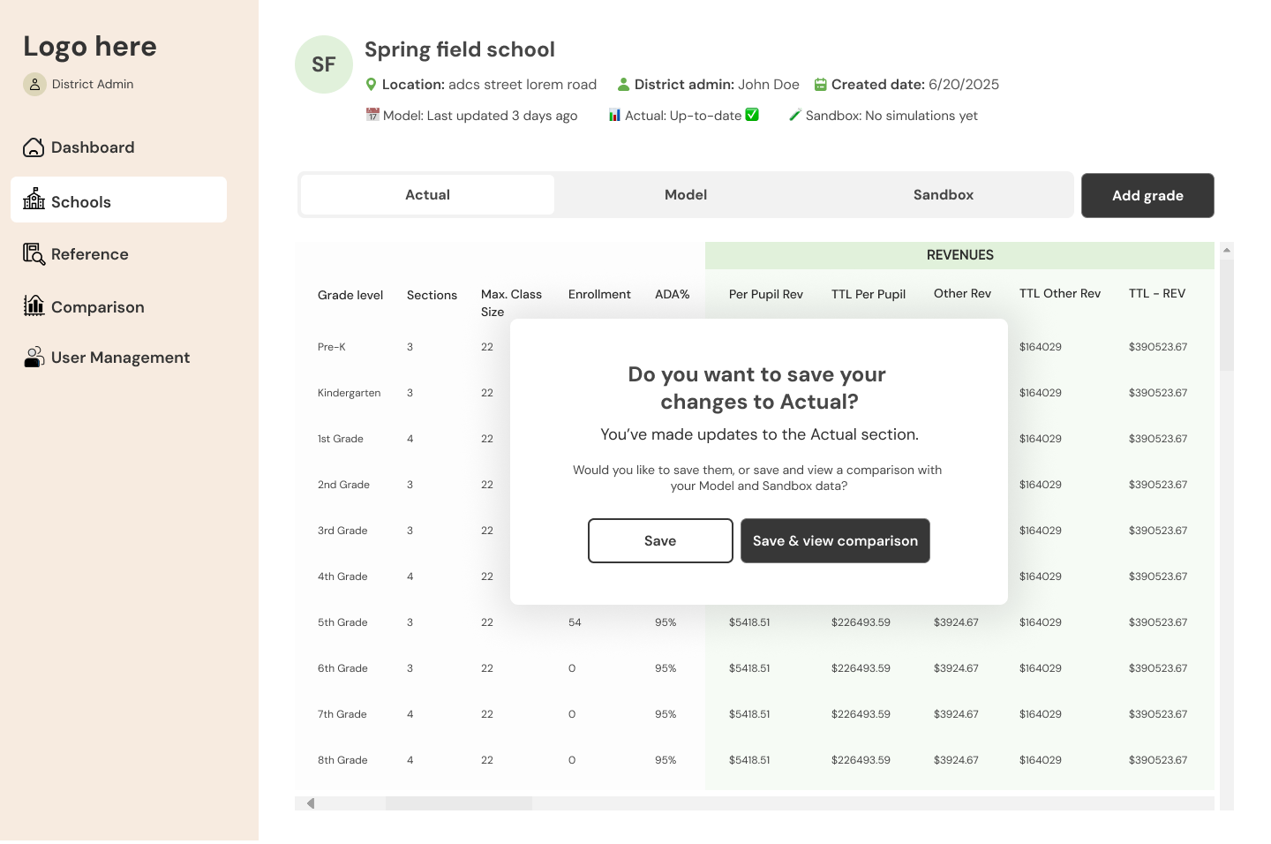1271x844 pixels.
Task: Click the horizontal scrollbar left arrow
Action: click(311, 803)
